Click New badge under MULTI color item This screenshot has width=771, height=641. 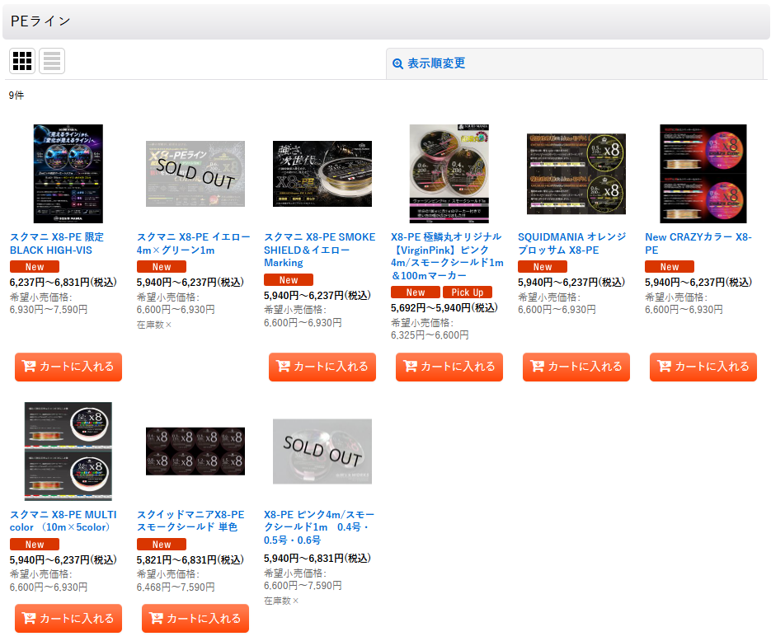coord(35,545)
